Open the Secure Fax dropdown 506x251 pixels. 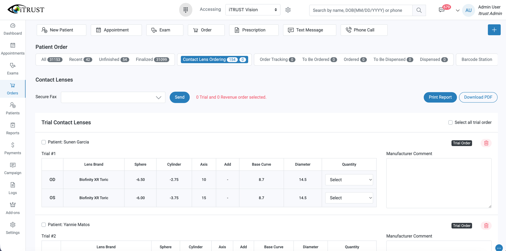tap(113, 97)
